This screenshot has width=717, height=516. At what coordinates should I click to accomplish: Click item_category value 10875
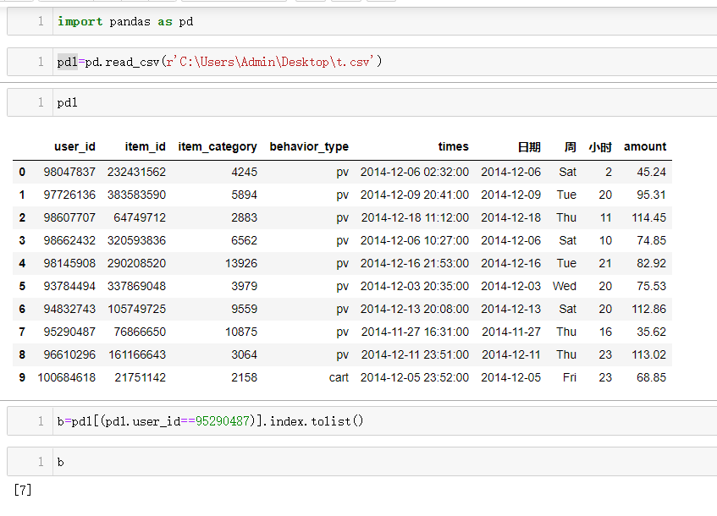[x=241, y=332]
